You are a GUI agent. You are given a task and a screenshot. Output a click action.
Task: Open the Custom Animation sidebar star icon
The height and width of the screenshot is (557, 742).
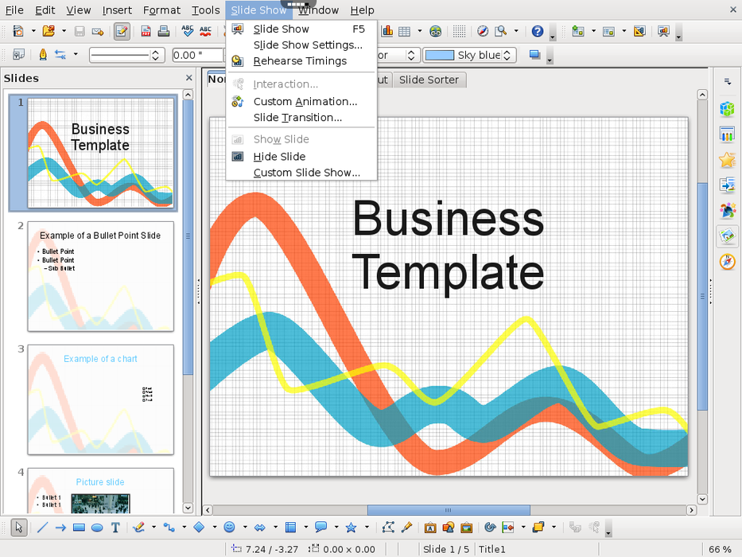coord(727,160)
